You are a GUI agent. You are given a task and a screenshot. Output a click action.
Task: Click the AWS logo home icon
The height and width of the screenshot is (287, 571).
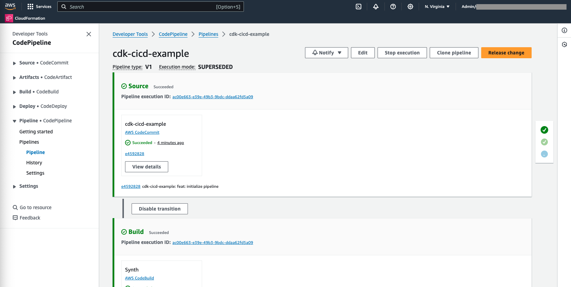click(x=10, y=6)
